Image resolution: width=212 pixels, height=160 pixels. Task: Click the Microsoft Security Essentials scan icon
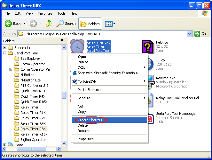(75, 73)
